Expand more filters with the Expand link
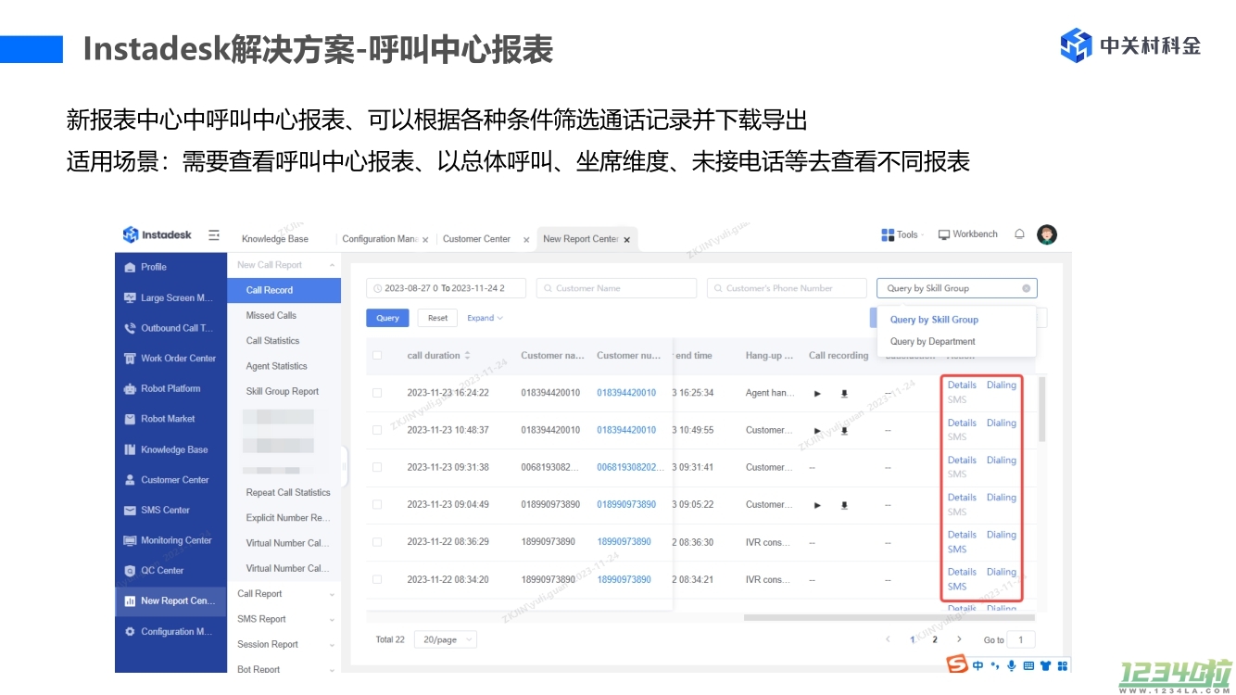Viewport: 1236px width, 695px height. (485, 318)
